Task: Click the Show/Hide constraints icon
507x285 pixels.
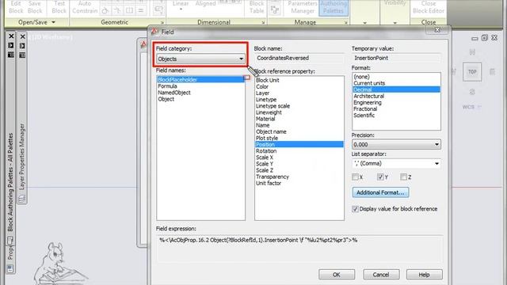Action: point(158,10)
